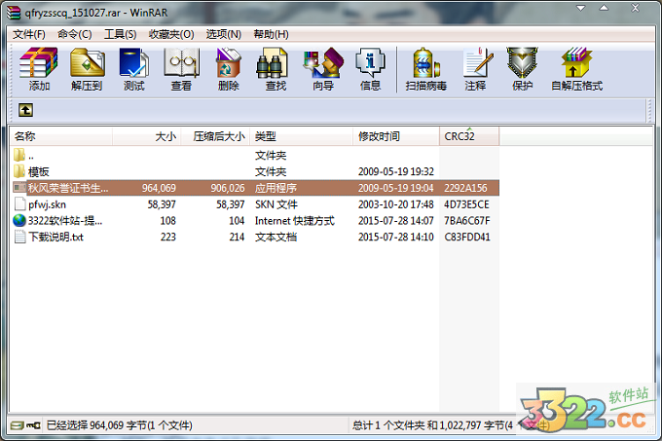
Task: Select the 模板 folder name
Action: [x=38, y=171]
